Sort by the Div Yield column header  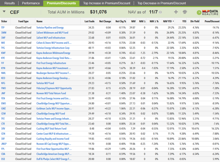click(195, 21)
